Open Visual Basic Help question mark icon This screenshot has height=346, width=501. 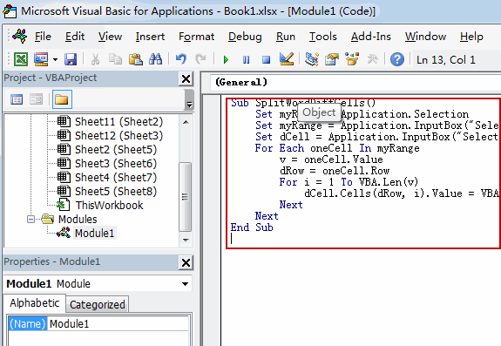[397, 60]
